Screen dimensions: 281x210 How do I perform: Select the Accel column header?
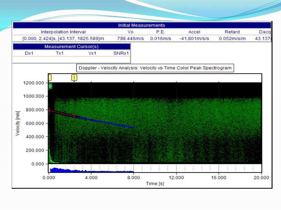click(x=194, y=32)
